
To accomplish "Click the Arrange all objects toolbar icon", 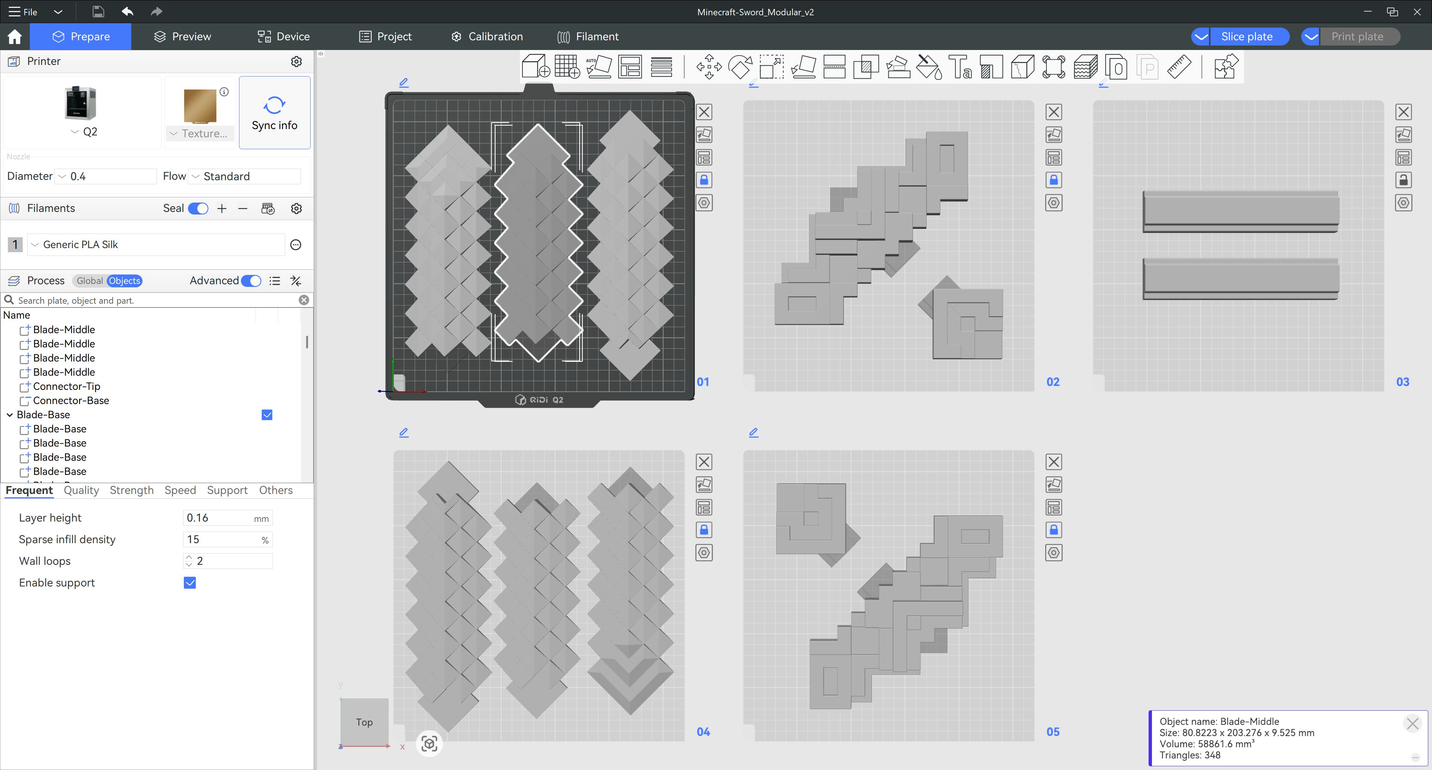I will [630, 67].
